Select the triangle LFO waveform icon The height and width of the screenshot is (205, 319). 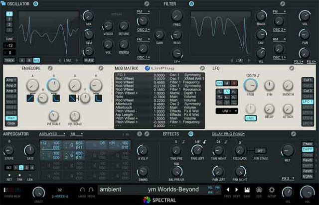[x=227, y=92]
